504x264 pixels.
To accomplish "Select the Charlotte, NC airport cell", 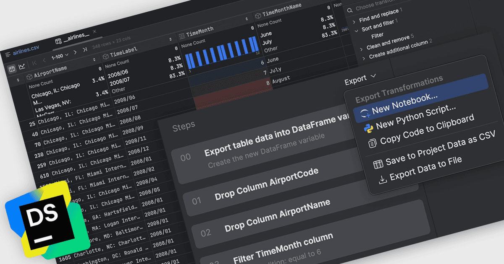I will (x=109, y=247).
